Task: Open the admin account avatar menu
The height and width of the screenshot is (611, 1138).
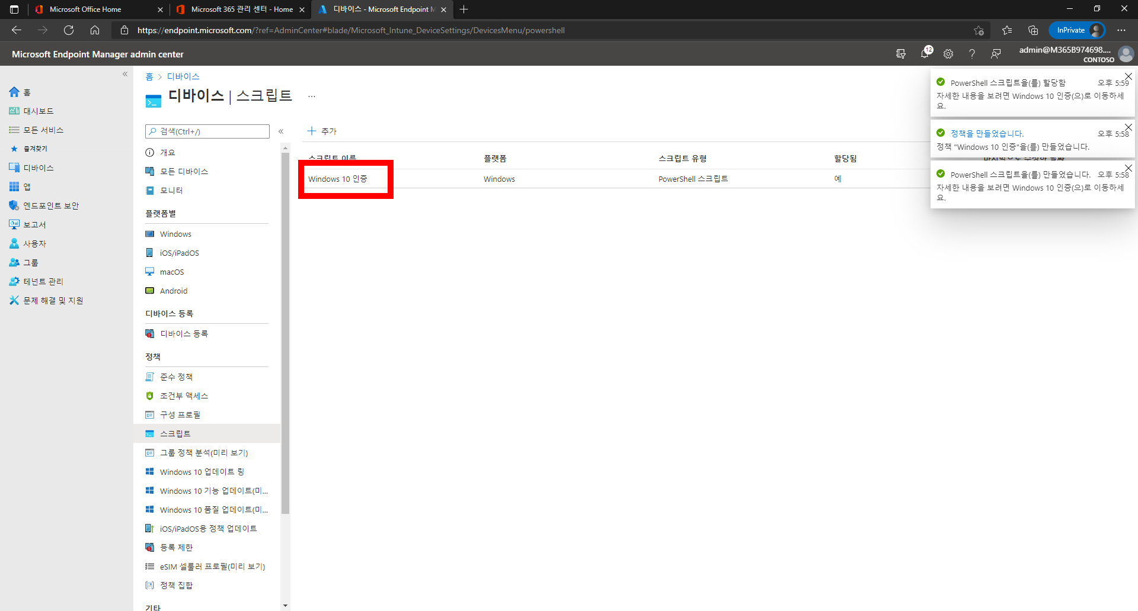Action: 1126,54
